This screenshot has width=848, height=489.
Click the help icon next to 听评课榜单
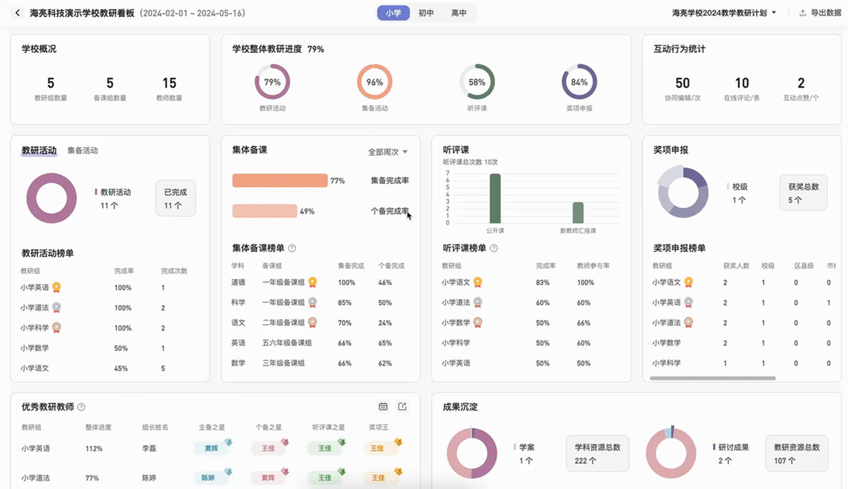(494, 248)
